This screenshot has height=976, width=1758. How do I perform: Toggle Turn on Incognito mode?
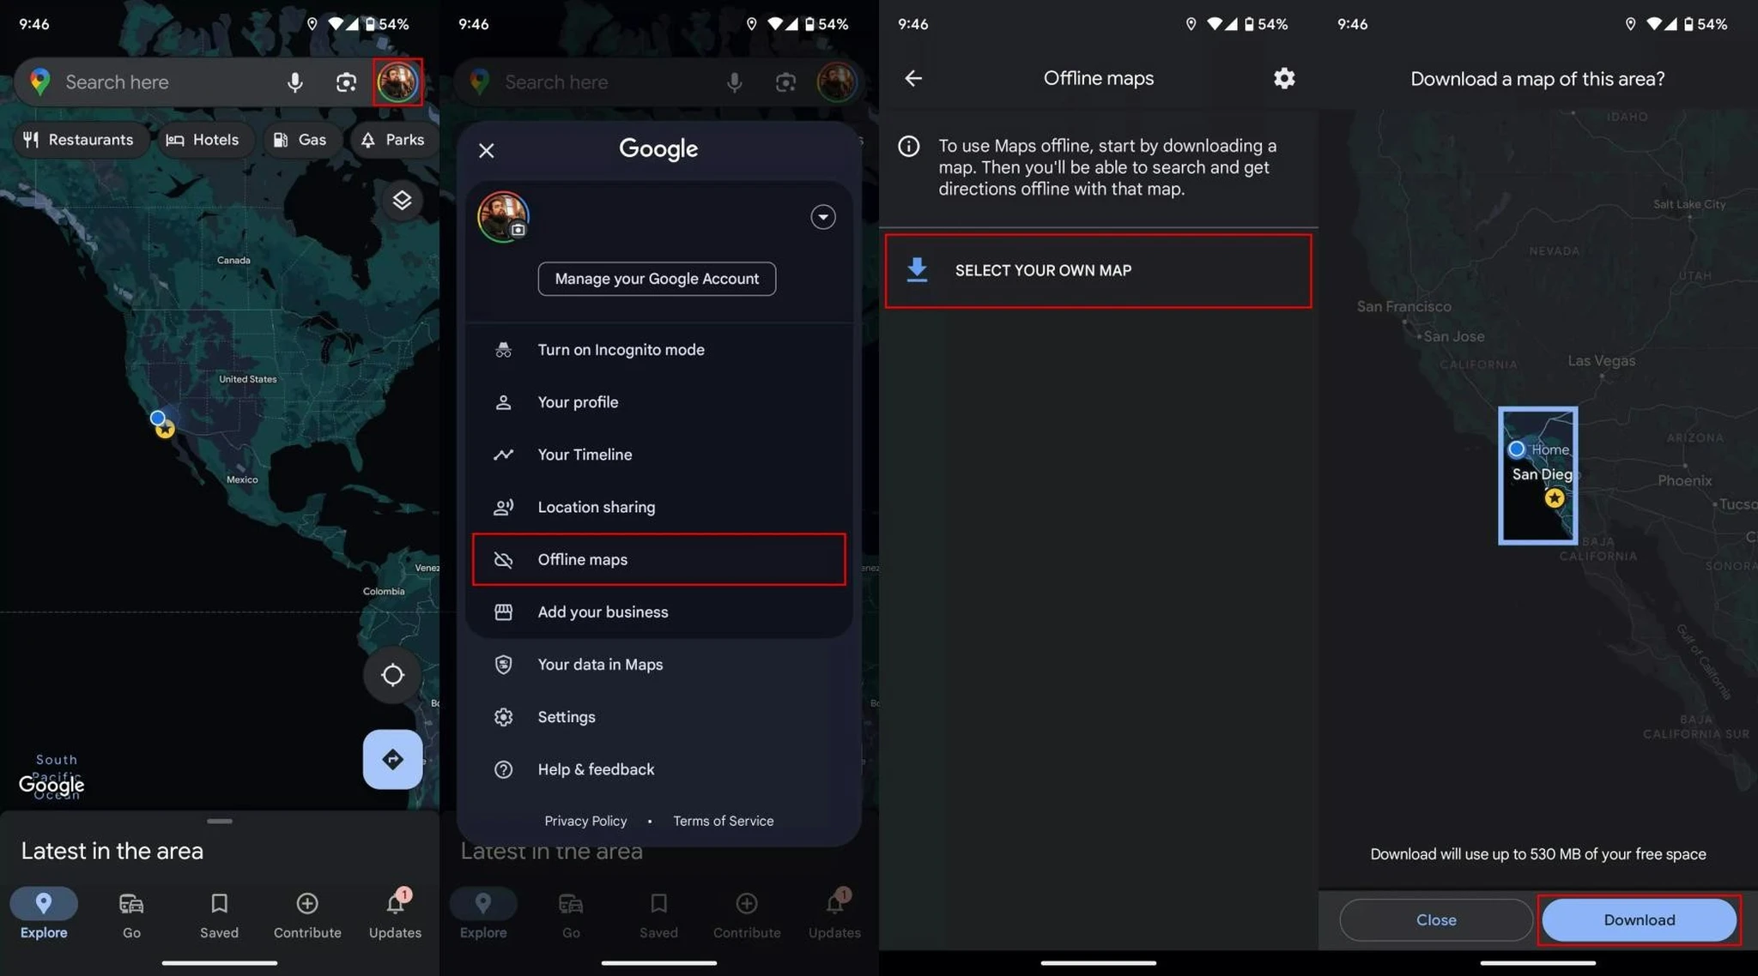[x=619, y=350]
